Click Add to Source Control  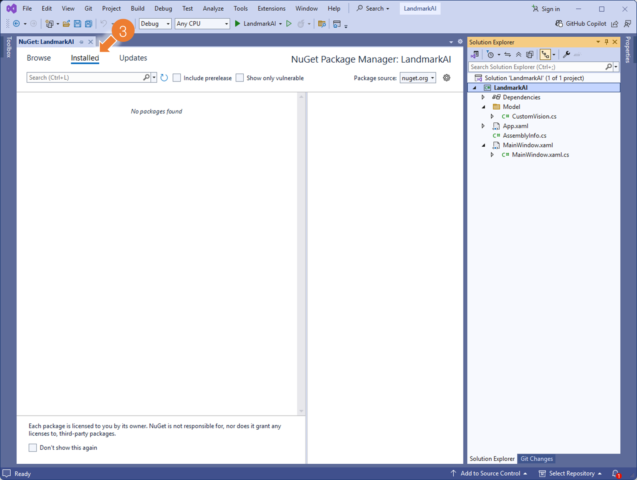point(489,474)
